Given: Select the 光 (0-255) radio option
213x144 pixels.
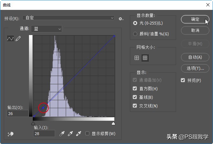Looking at the screenshot, I should coord(135,23).
